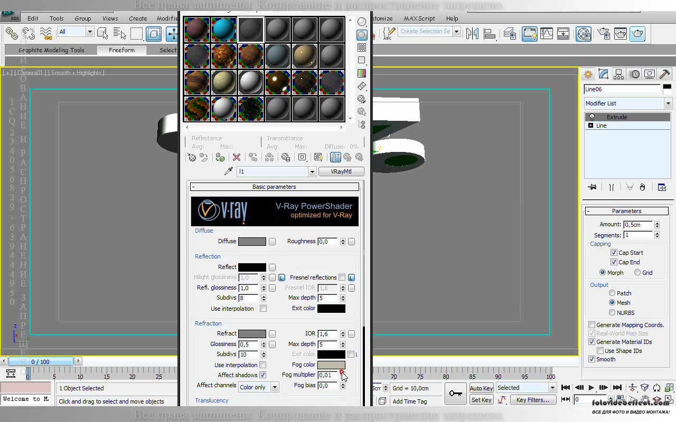
Task: Switch to Freeform ribbon tab
Action: (x=122, y=50)
